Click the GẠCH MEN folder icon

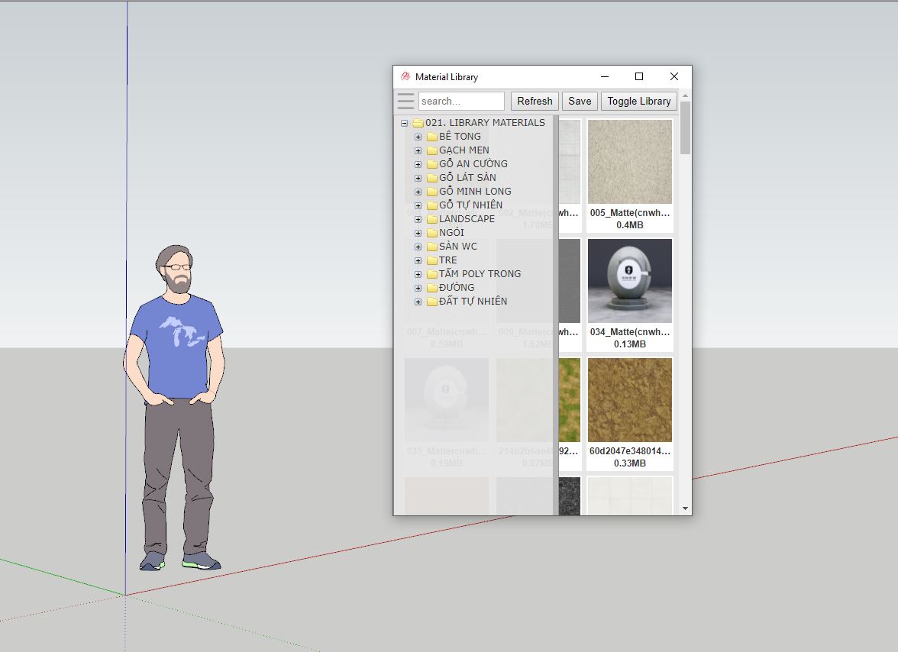coord(431,150)
